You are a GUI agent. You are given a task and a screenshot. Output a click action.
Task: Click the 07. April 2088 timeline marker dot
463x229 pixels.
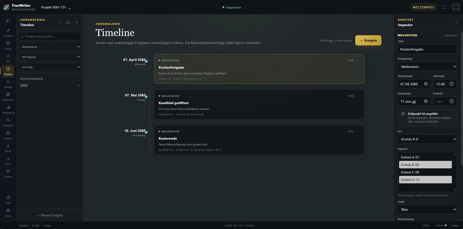(x=146, y=61)
